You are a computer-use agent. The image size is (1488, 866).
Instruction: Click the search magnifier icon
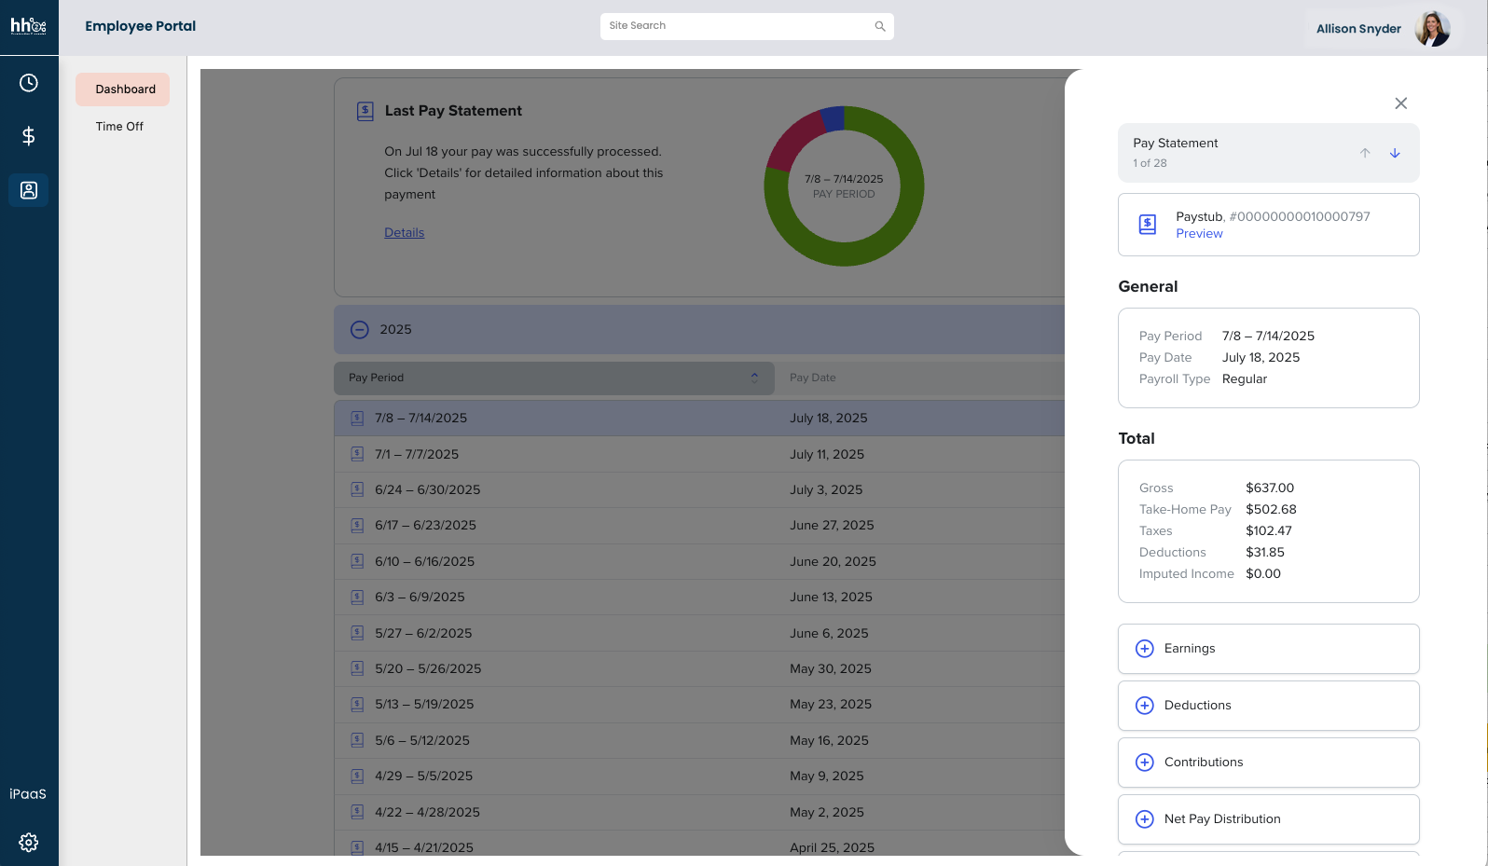click(x=879, y=26)
